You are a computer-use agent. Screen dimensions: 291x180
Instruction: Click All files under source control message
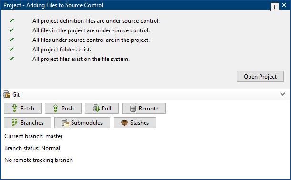pyautogui.click(x=91, y=40)
